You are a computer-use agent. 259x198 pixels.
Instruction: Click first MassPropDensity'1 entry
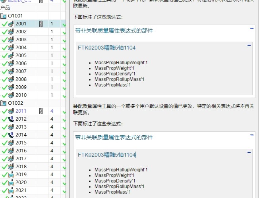pyautogui.click(x=115, y=74)
